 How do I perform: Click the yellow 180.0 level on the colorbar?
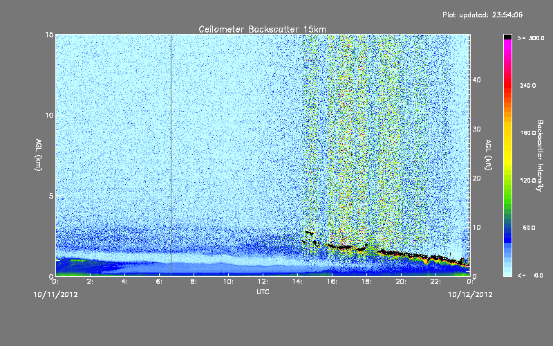(507, 133)
